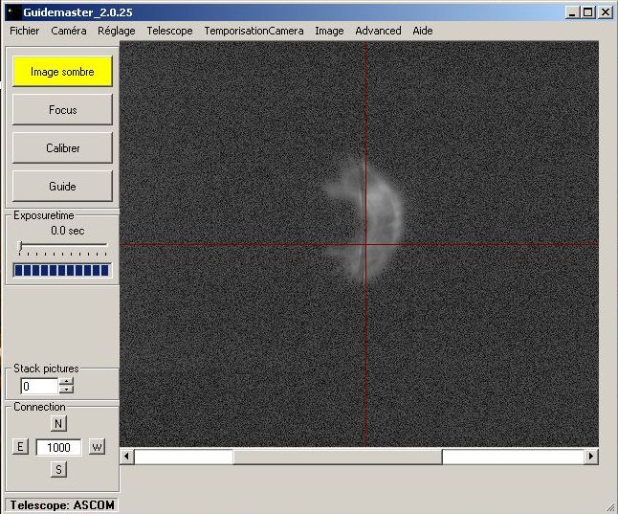Open the Advanced menu
The height and width of the screenshot is (514, 618).
(378, 31)
